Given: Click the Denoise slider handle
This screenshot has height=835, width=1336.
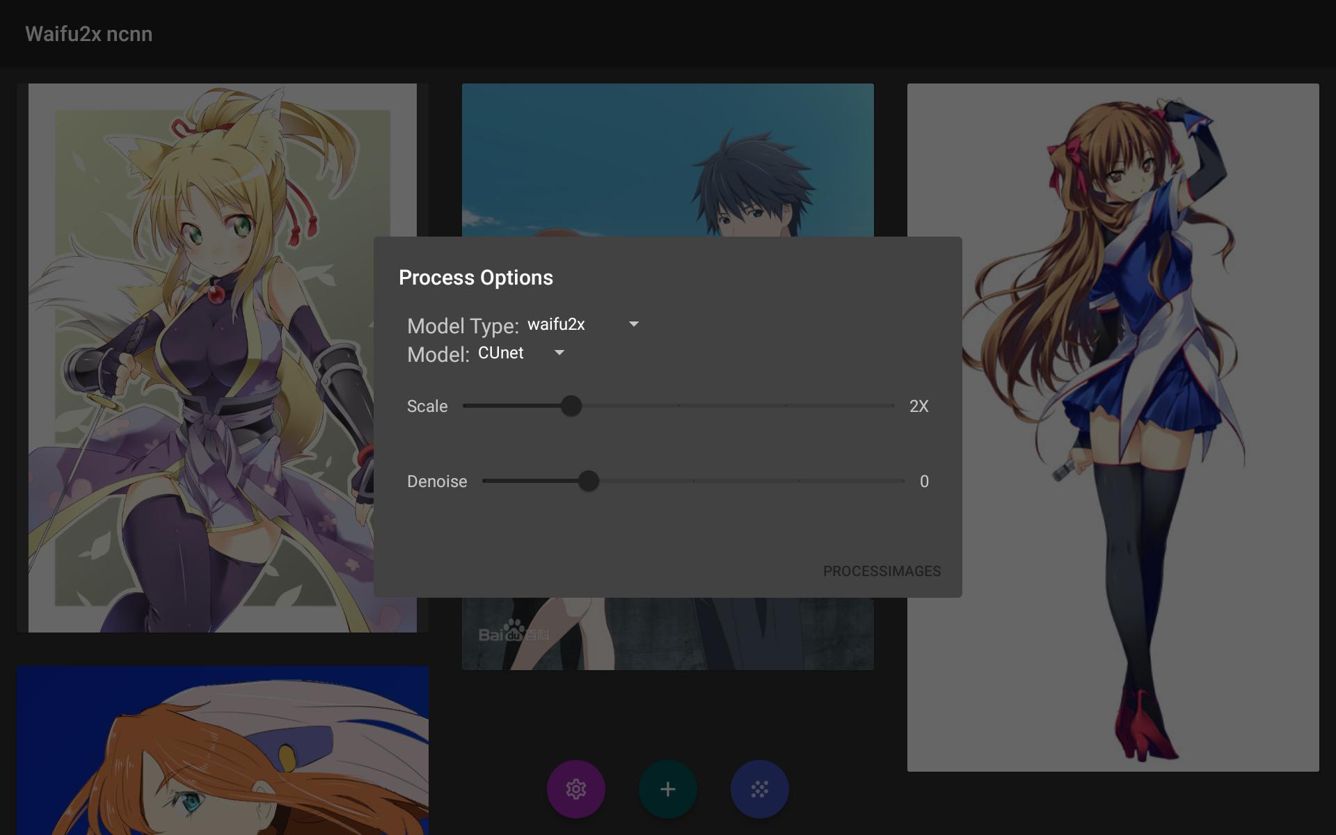Looking at the screenshot, I should click(588, 481).
